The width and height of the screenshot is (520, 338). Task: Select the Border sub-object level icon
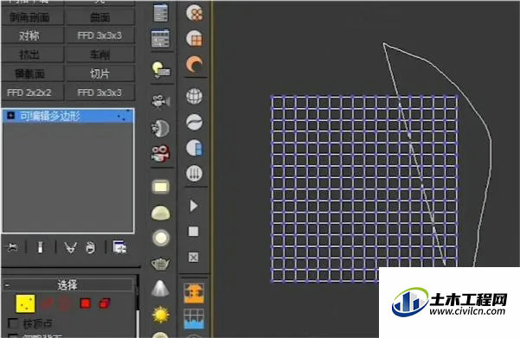pos(65,303)
